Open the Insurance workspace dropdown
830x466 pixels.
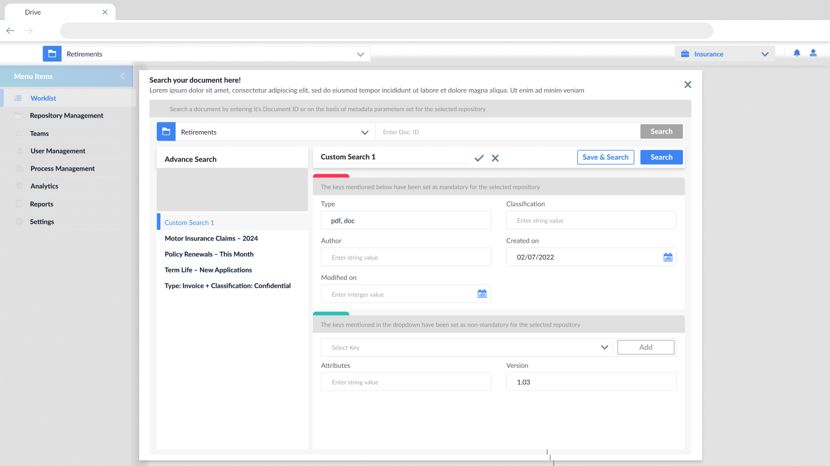(764, 54)
